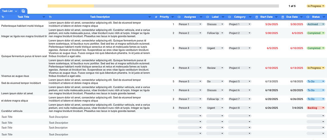This screenshot has height=140, width=327.
Task: Select the Task Title column header
Action: (x=23, y=17)
